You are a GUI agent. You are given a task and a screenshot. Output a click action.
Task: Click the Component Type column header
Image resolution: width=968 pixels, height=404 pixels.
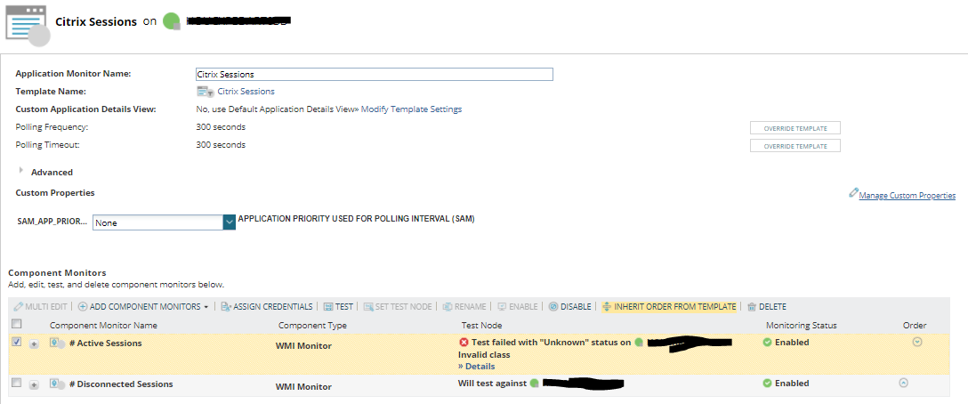312,326
